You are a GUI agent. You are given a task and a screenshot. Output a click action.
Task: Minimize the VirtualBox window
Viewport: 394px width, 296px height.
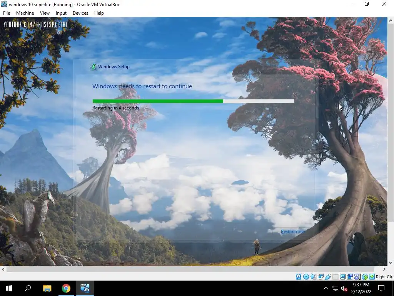349,4
